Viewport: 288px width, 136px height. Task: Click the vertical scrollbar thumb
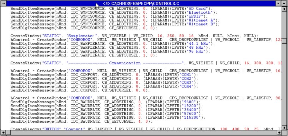coord(285,41)
